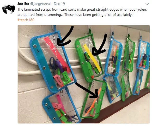Click the black arrow pointing at the yellow strip

(100, 45)
